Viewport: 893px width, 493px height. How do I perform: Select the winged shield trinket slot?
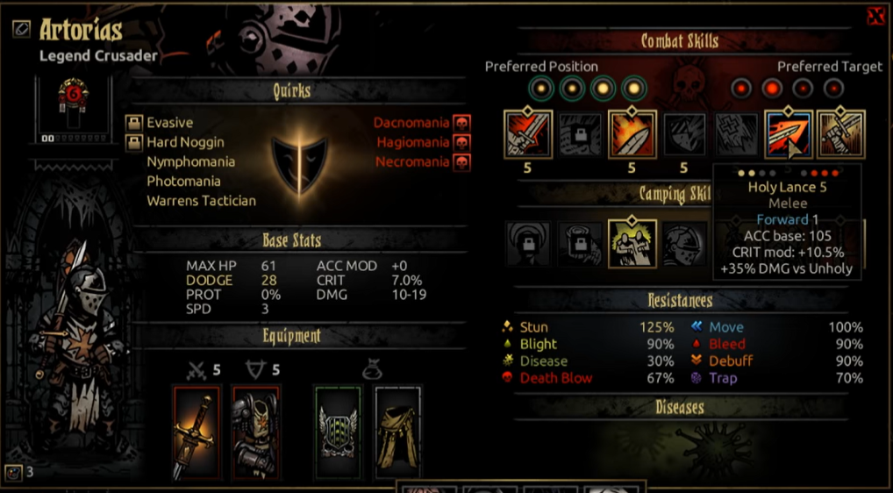(x=339, y=432)
